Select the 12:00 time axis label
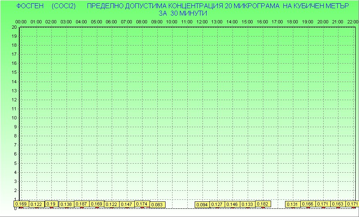 tap(202, 22)
